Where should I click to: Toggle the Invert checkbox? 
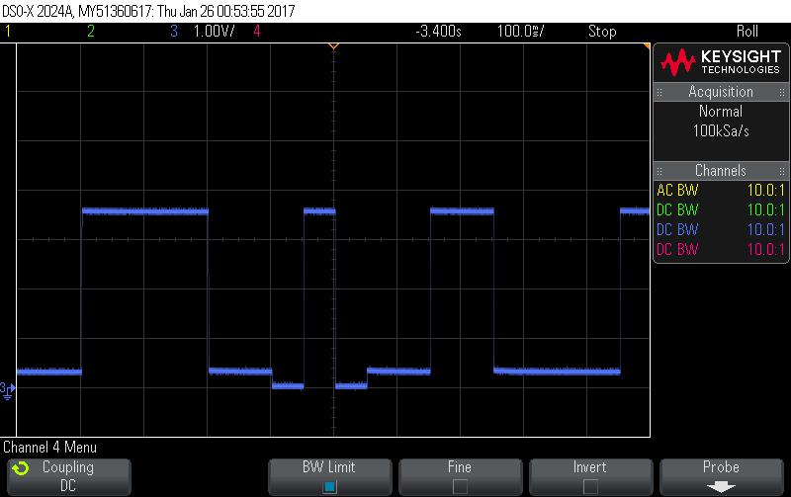coord(590,487)
